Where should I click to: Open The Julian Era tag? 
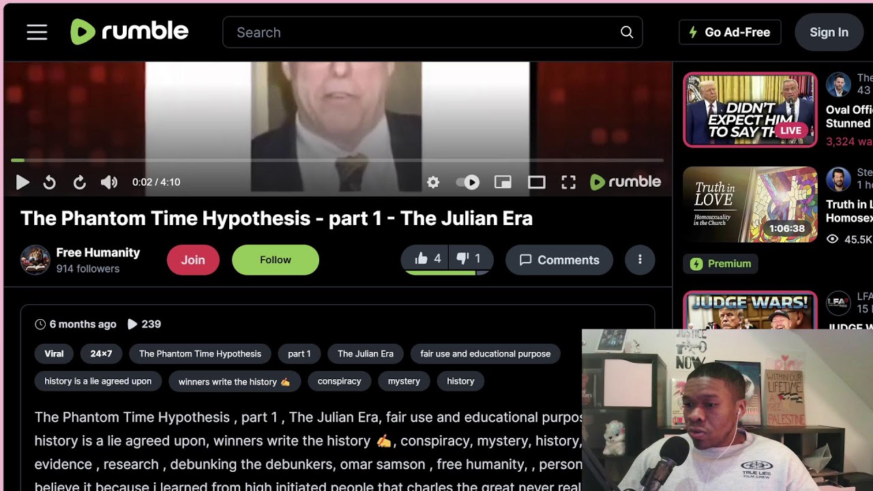coord(366,354)
